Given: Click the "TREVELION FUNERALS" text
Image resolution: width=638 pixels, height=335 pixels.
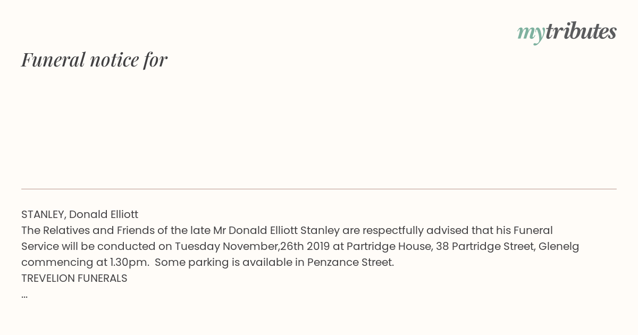Looking at the screenshot, I should [x=74, y=279].
